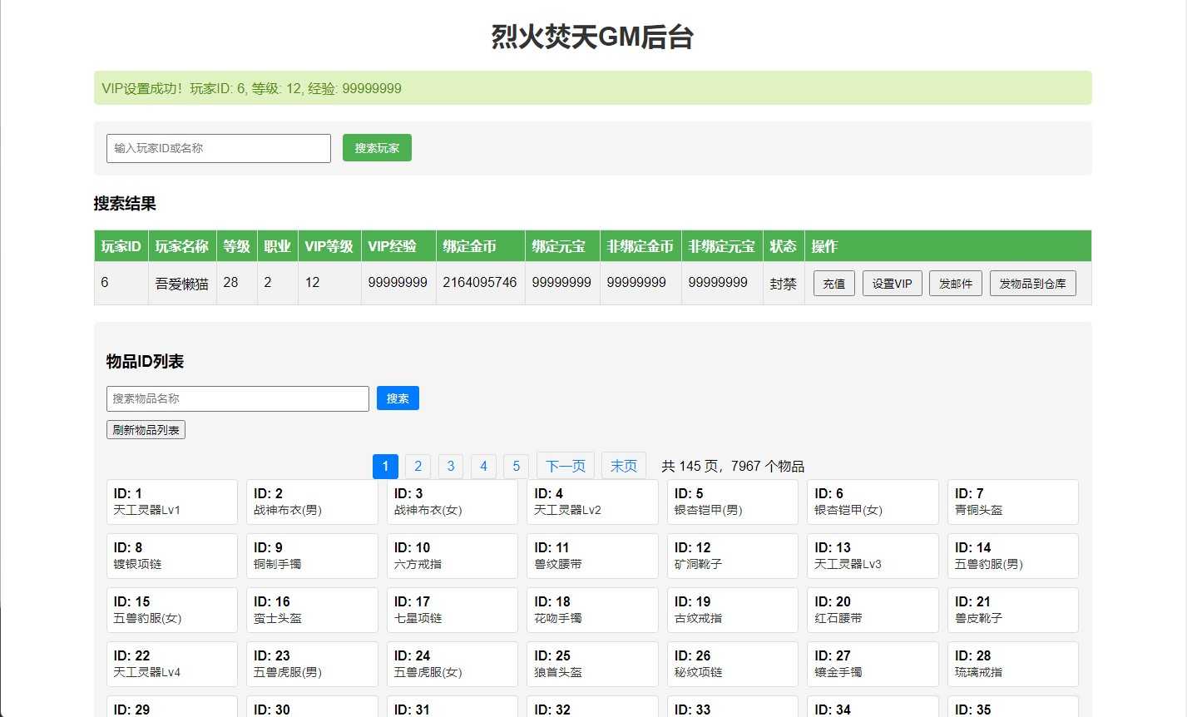Open 设置VIP for player 吾爱懒猫
1187x717 pixels.
click(892, 284)
